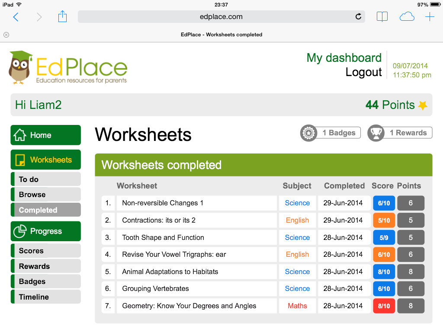Screen dimensions: 443x332
Task: Click Science subject in Grouping Vertebrates row
Action: point(297,288)
